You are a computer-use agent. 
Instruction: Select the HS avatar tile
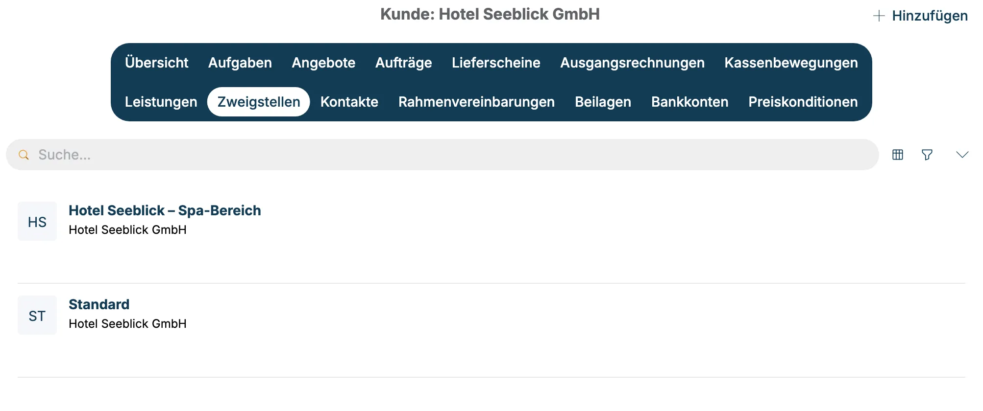point(37,221)
